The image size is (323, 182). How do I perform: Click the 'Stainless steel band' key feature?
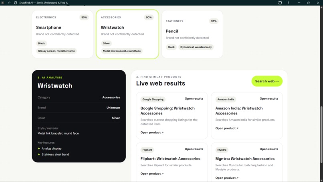[55, 155]
